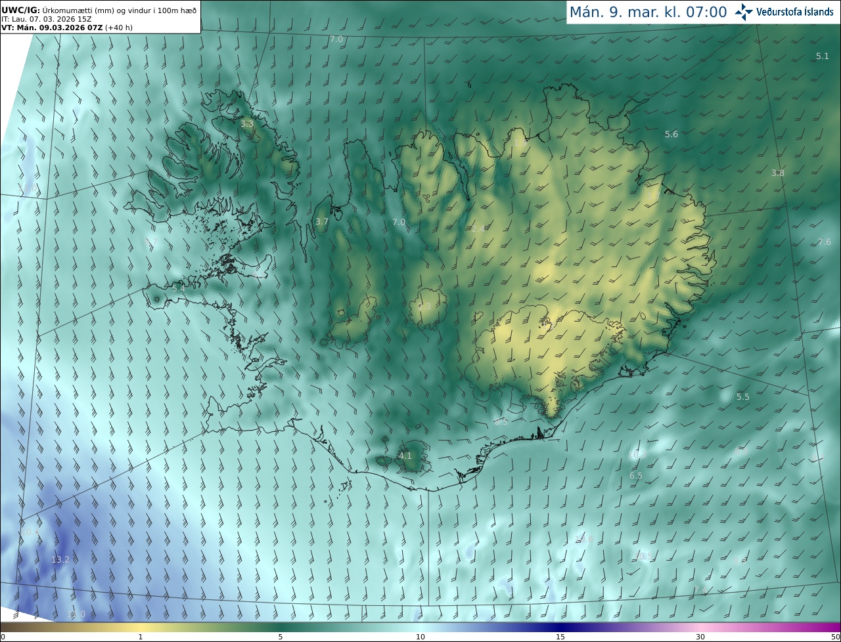Click the '30' tick label on the color scale
This screenshot has width=841, height=642.
[700, 637]
